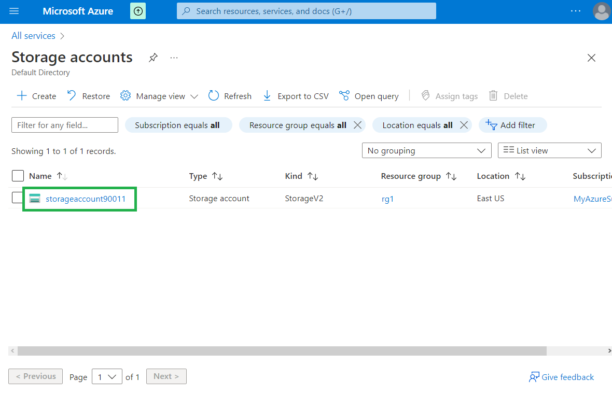Click 'Showing 1 to 1 of 1 records.' text
The height and width of the screenshot is (394, 612).
tap(64, 151)
